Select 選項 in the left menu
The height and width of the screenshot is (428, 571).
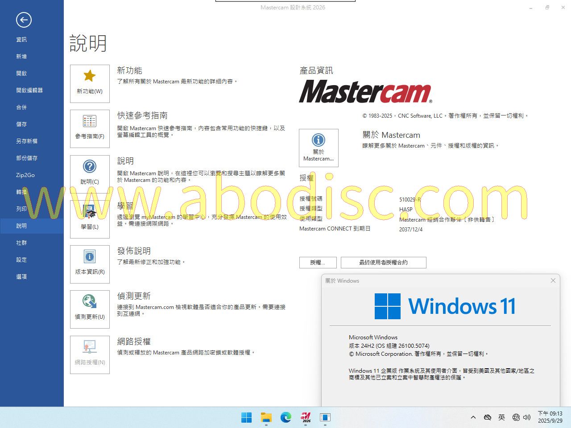pos(21,277)
